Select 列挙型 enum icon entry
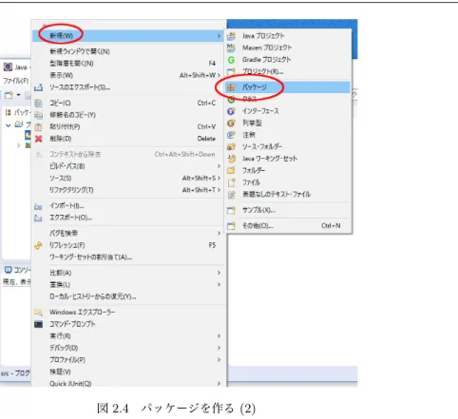The image size is (458, 419). [x=231, y=124]
